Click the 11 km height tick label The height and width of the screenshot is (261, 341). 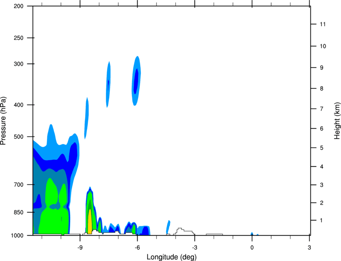coord(323,24)
